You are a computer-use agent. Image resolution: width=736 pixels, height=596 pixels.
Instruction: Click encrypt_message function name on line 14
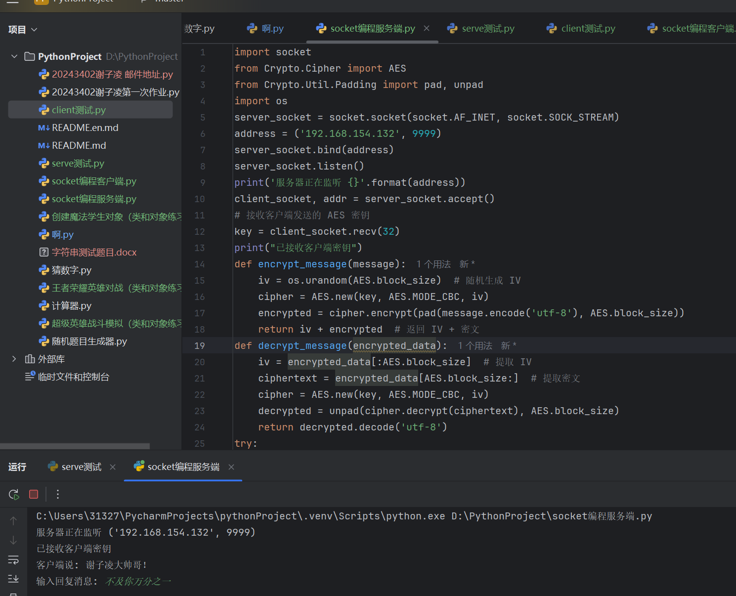[x=303, y=264]
